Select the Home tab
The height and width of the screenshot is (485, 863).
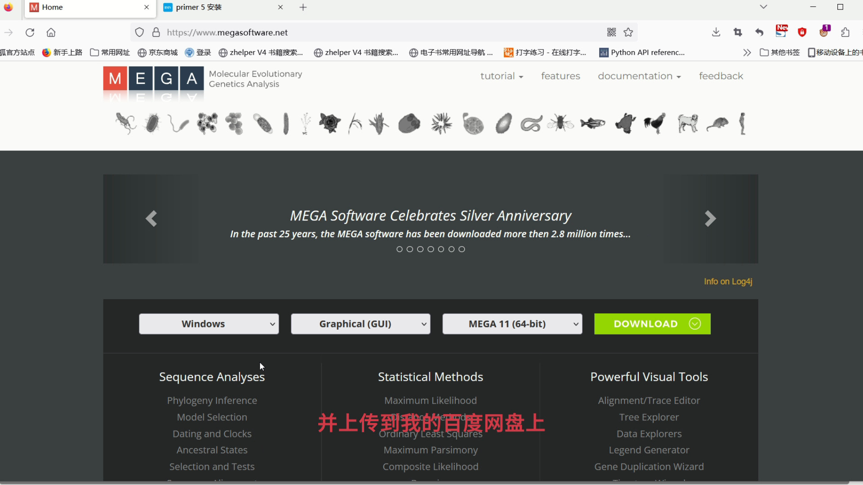(x=90, y=8)
